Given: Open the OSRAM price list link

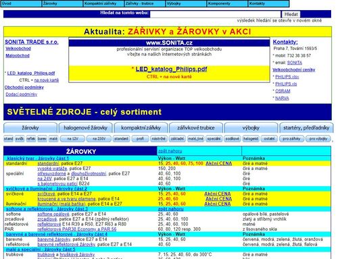Looking at the screenshot, I should pyautogui.click(x=282, y=91).
